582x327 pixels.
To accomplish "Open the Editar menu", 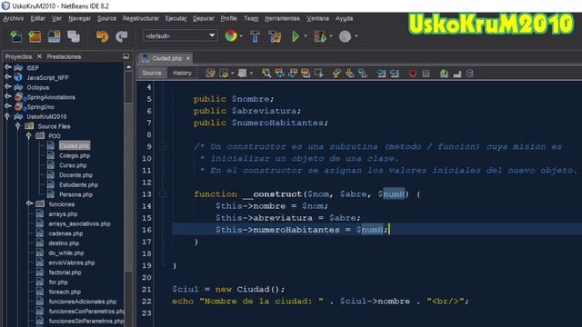I will pyautogui.click(x=38, y=18).
